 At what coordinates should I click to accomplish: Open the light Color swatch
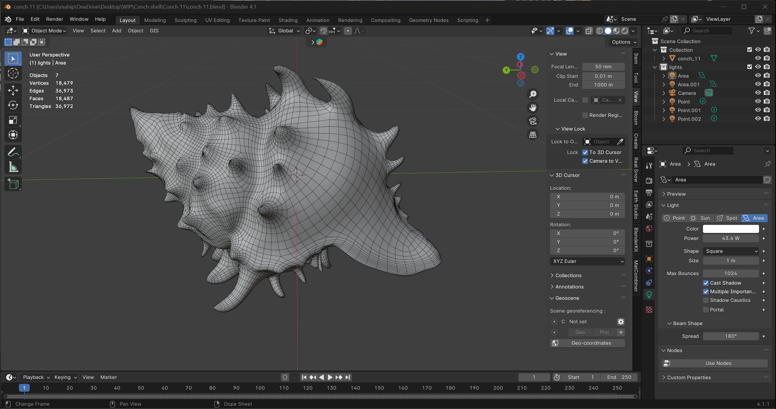[x=730, y=229]
